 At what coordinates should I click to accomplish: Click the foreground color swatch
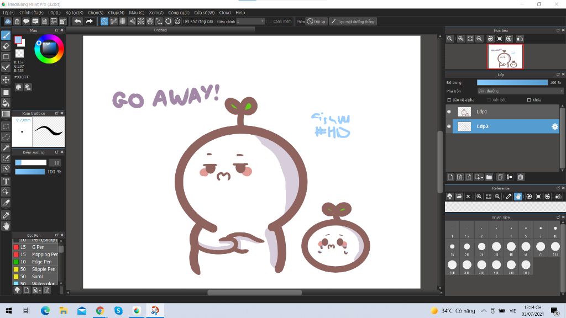click(x=18, y=40)
